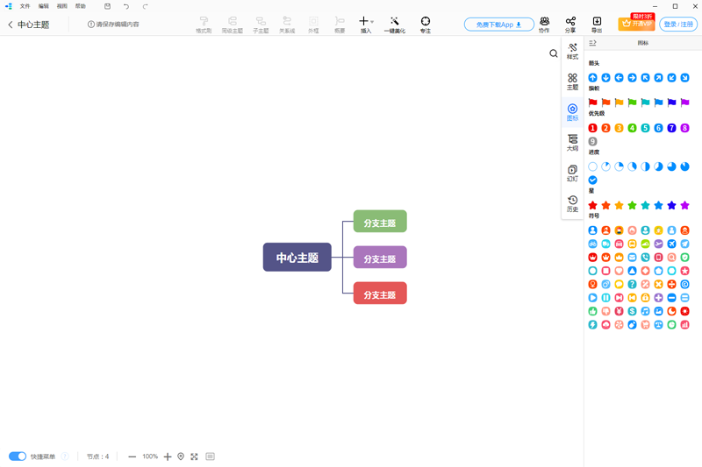This screenshot has width=702, height=467.
Task: Click the locate-center pin icon in status bar
Action: 181,456
